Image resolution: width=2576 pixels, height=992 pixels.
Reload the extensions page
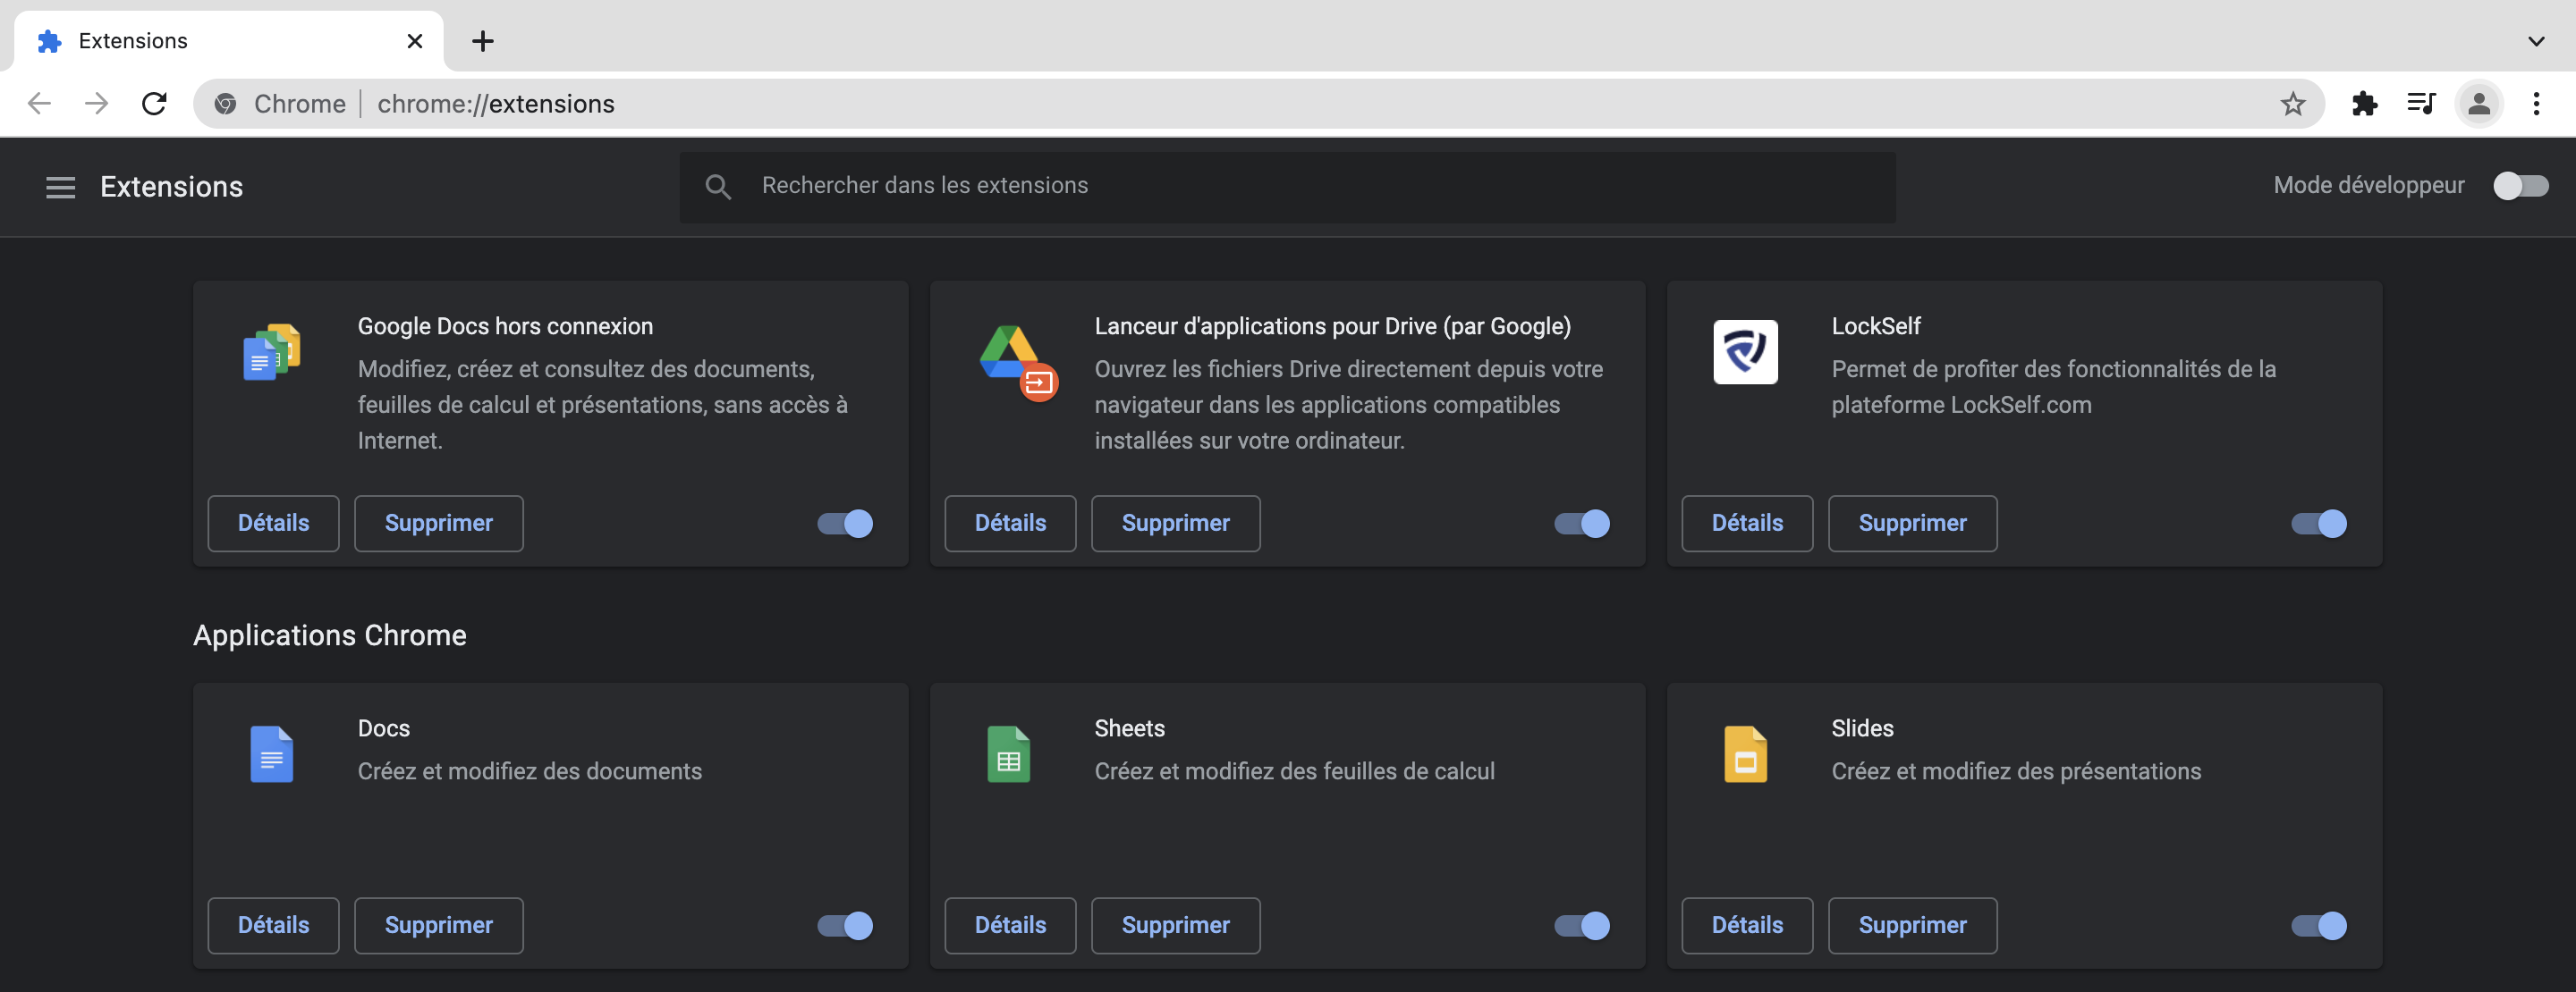coord(154,103)
